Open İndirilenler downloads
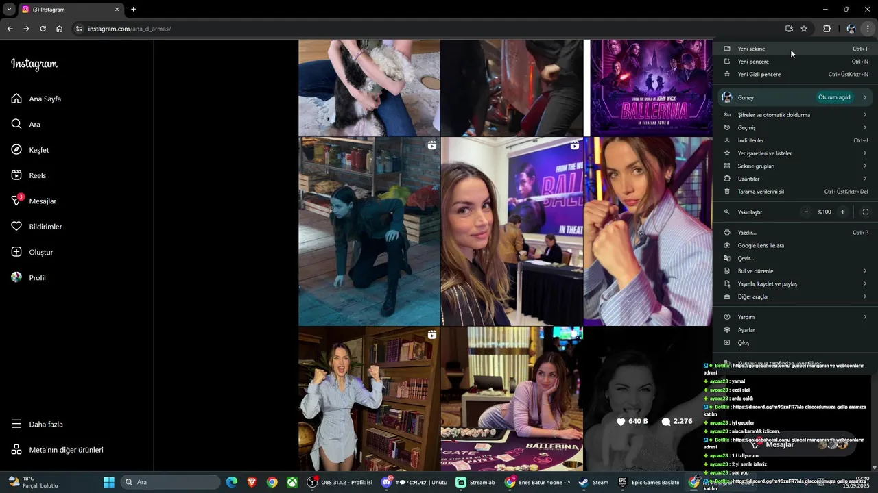This screenshot has height=493, width=878. tap(796, 140)
